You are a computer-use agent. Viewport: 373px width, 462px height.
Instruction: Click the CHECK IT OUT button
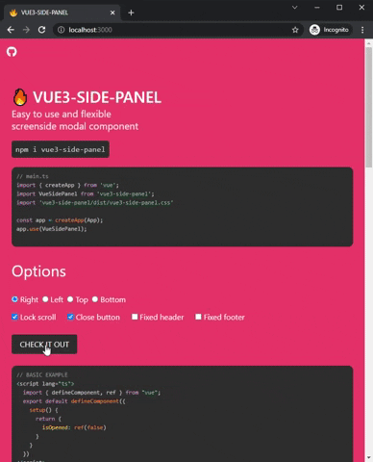[x=44, y=345]
